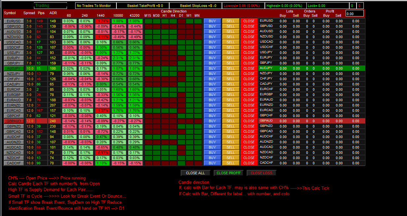Click BUY button for EURUSD row
Image resolution: width=407 pixels, height=216 pixels.
(212, 21)
